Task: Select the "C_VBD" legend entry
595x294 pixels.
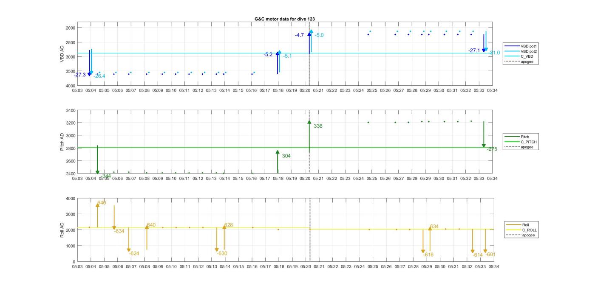Action: coord(519,56)
